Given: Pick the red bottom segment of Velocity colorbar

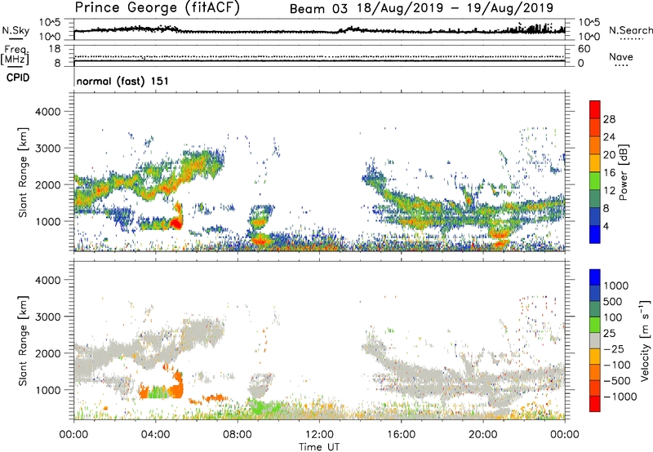Looking at the screenshot, I should pyautogui.click(x=595, y=404).
